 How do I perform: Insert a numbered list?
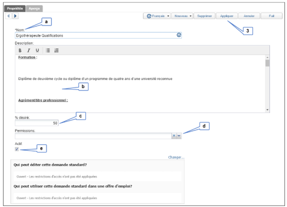56,50
